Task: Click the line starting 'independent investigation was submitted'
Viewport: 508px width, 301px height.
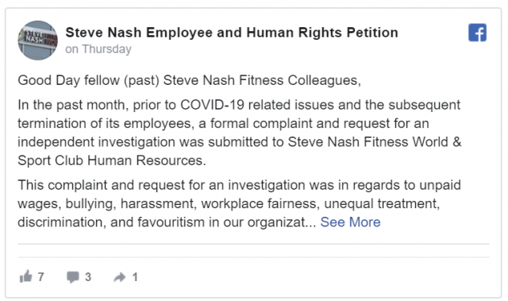Action: pyautogui.click(x=240, y=142)
